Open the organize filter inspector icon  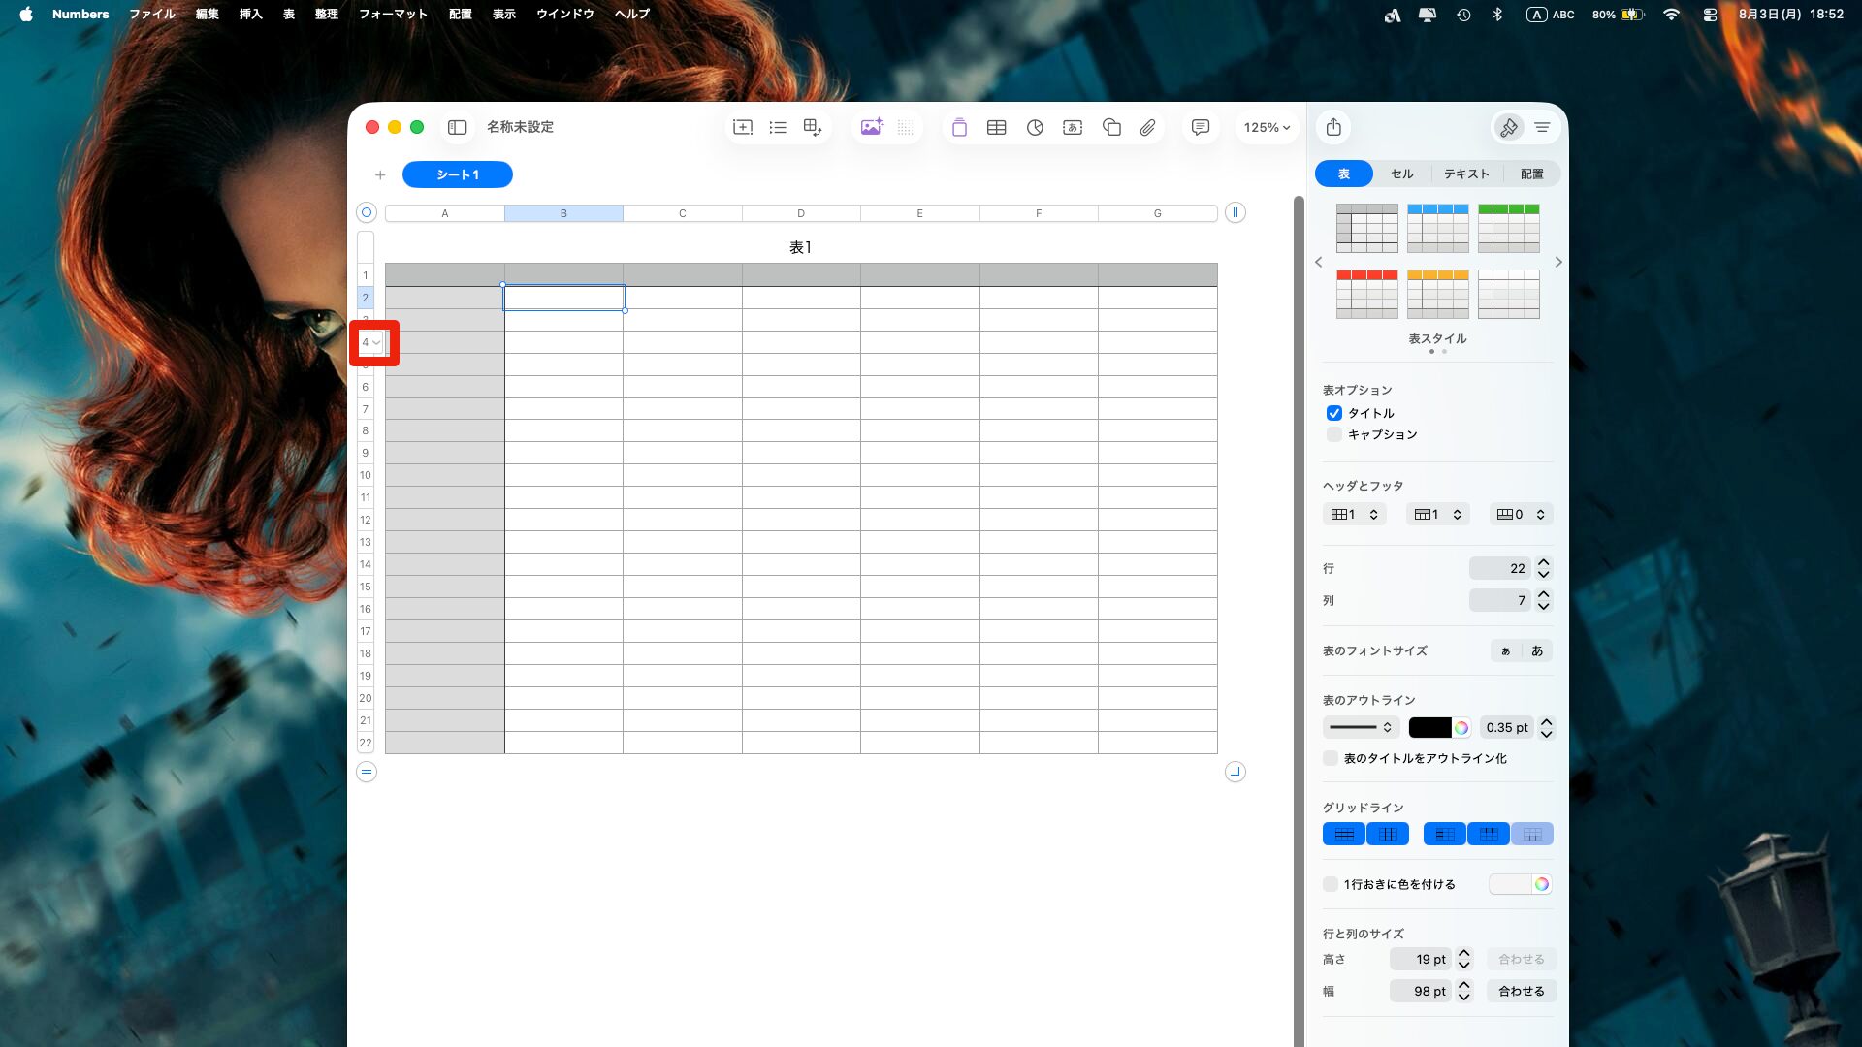(x=1542, y=127)
